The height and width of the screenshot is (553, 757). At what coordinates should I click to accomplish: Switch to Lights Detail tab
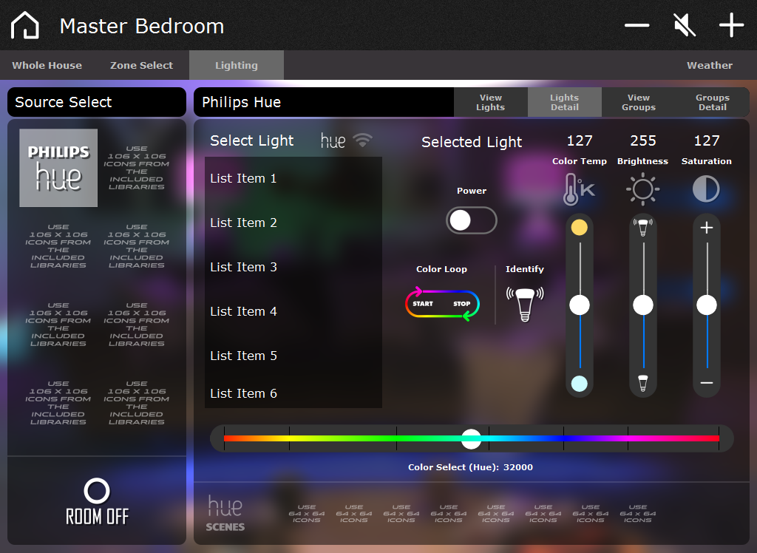pos(564,102)
